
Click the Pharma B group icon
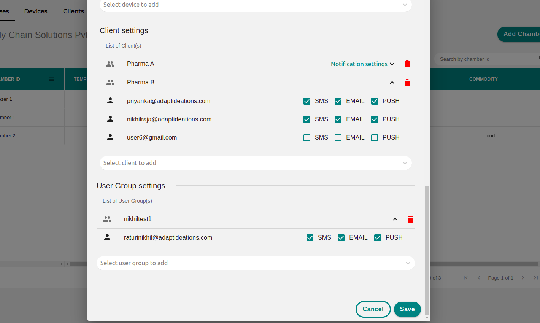110,83
